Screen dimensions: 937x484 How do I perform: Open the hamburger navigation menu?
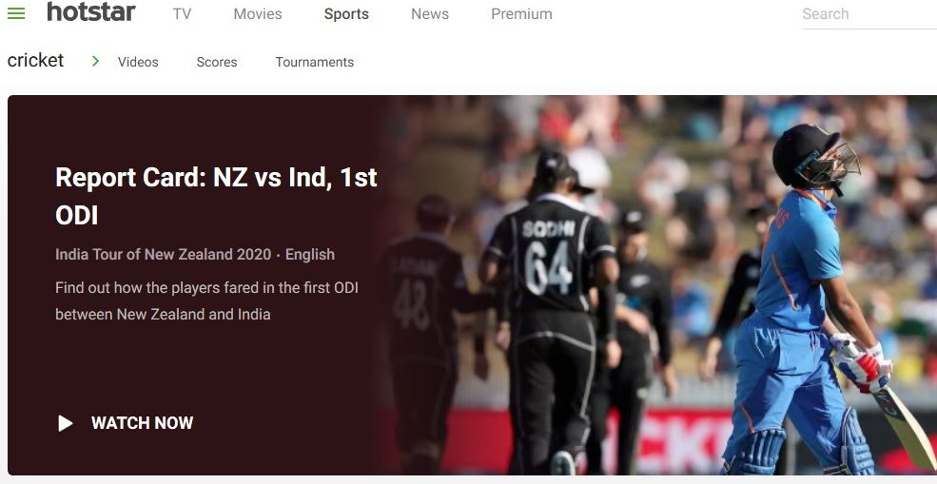click(x=16, y=13)
